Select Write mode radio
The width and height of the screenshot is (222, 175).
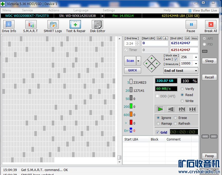click(182, 101)
